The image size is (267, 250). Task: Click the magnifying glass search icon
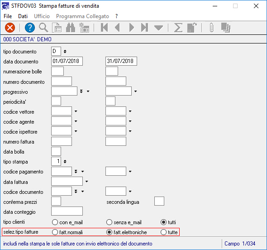[x=43, y=28]
